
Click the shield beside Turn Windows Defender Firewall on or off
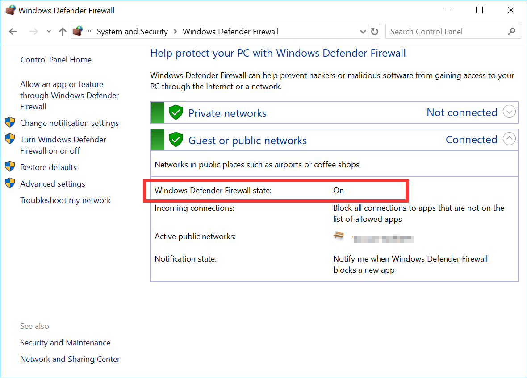[10, 139]
